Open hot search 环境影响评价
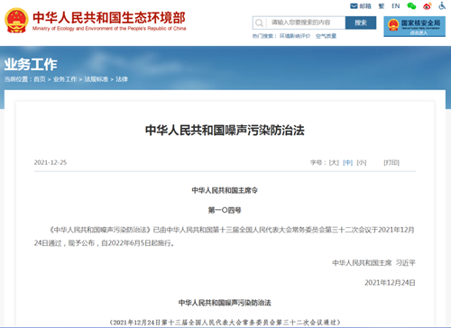Screen dimensions: 451x328 coord(295,36)
